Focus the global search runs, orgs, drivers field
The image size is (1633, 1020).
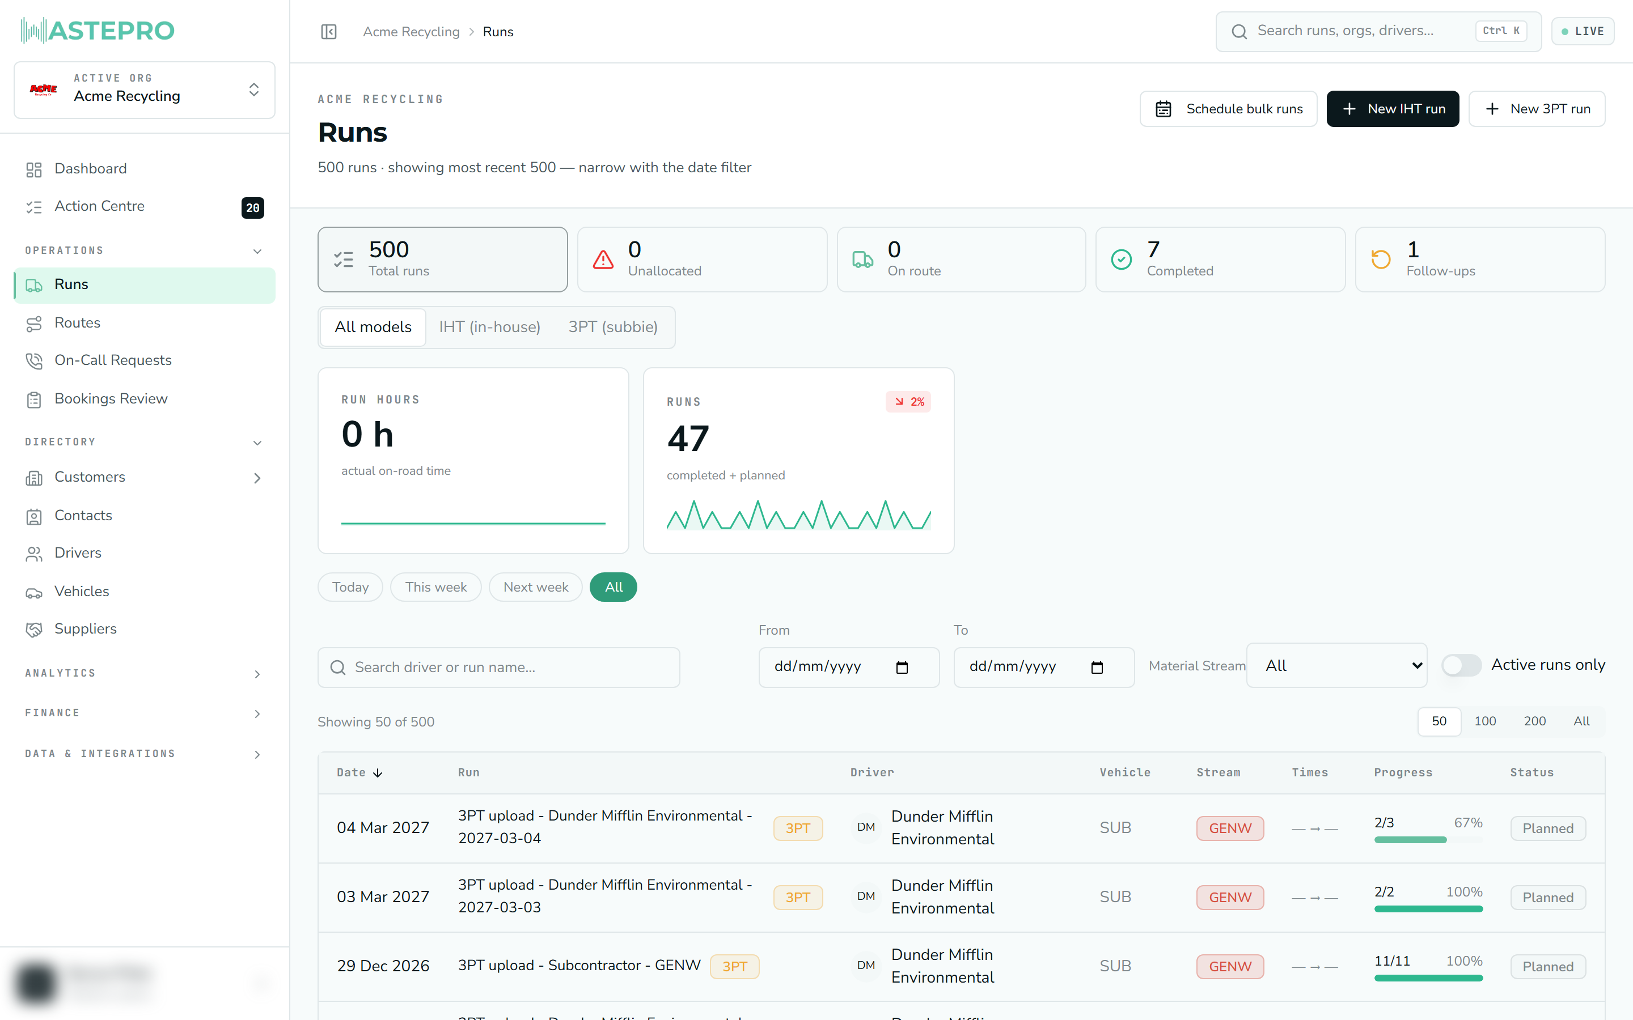[x=1378, y=32]
